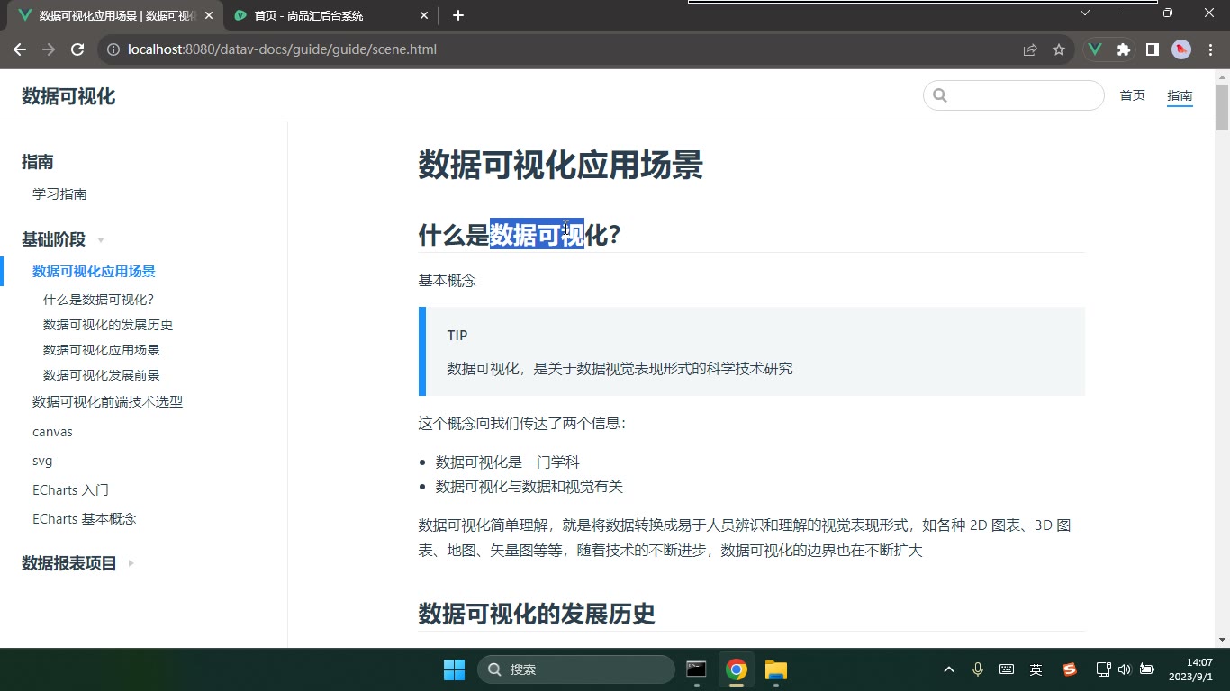1230x691 pixels.
Task: Select 数据可视化应用场景 sidebar page
Action: [94, 272]
